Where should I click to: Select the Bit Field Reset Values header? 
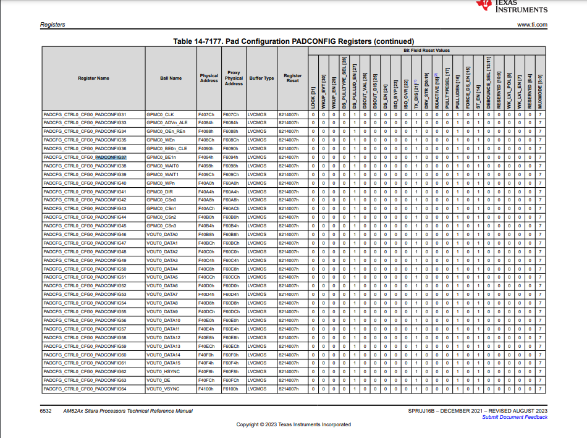click(427, 51)
